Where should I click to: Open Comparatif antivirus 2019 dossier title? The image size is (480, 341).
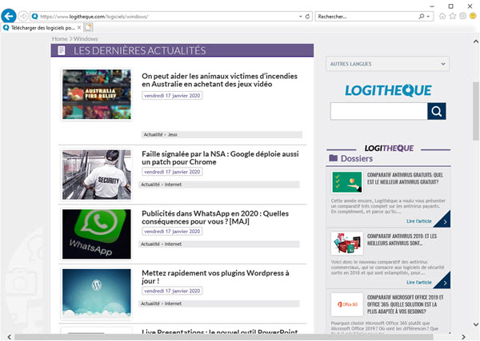(402, 240)
